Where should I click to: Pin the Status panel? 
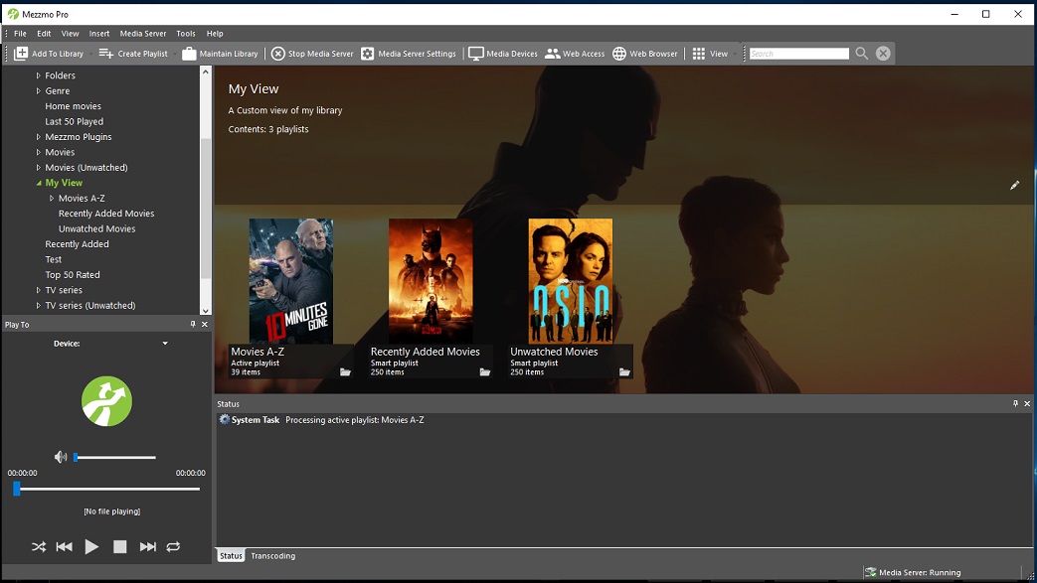[x=1016, y=403]
